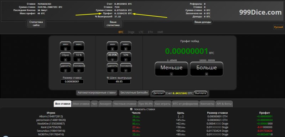This screenshot has width=285, height=137.
Task: Click player NoobKiw (135036987)
Action: pos(51,123)
